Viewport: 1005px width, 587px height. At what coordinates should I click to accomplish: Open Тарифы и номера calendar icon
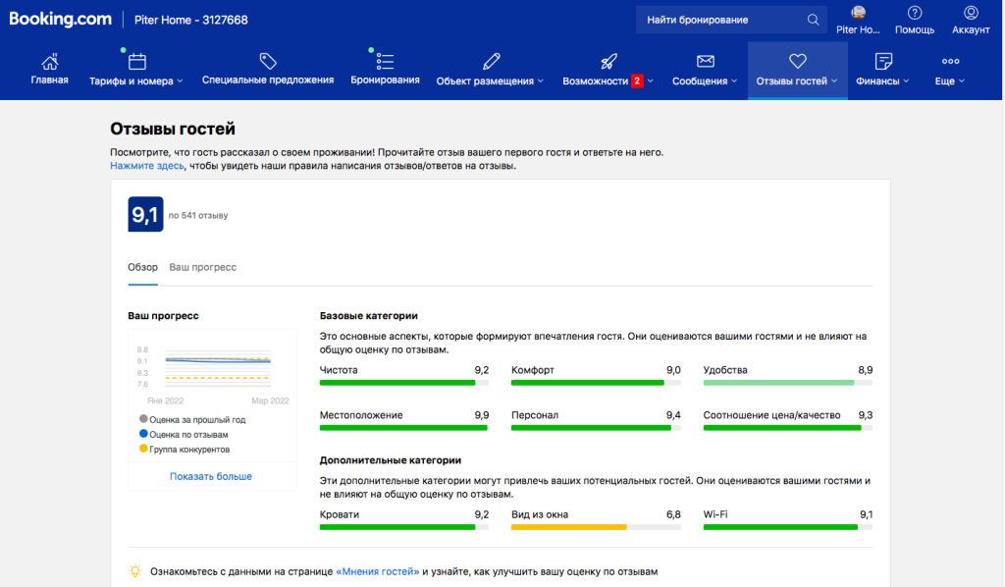pyautogui.click(x=136, y=61)
